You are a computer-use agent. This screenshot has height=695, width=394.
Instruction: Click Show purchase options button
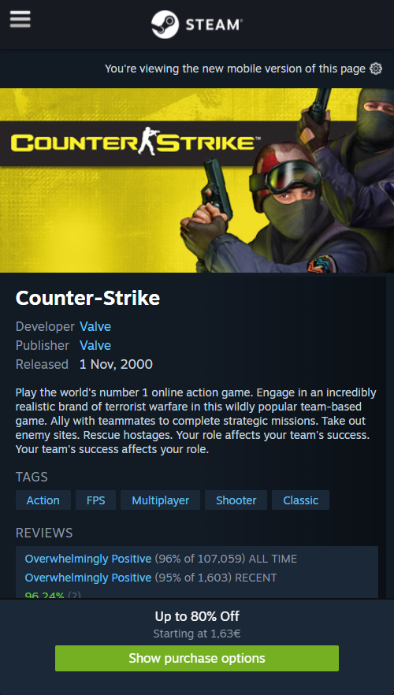[197, 658]
